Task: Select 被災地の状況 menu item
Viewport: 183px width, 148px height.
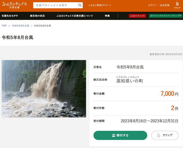Action: tap(37, 16)
